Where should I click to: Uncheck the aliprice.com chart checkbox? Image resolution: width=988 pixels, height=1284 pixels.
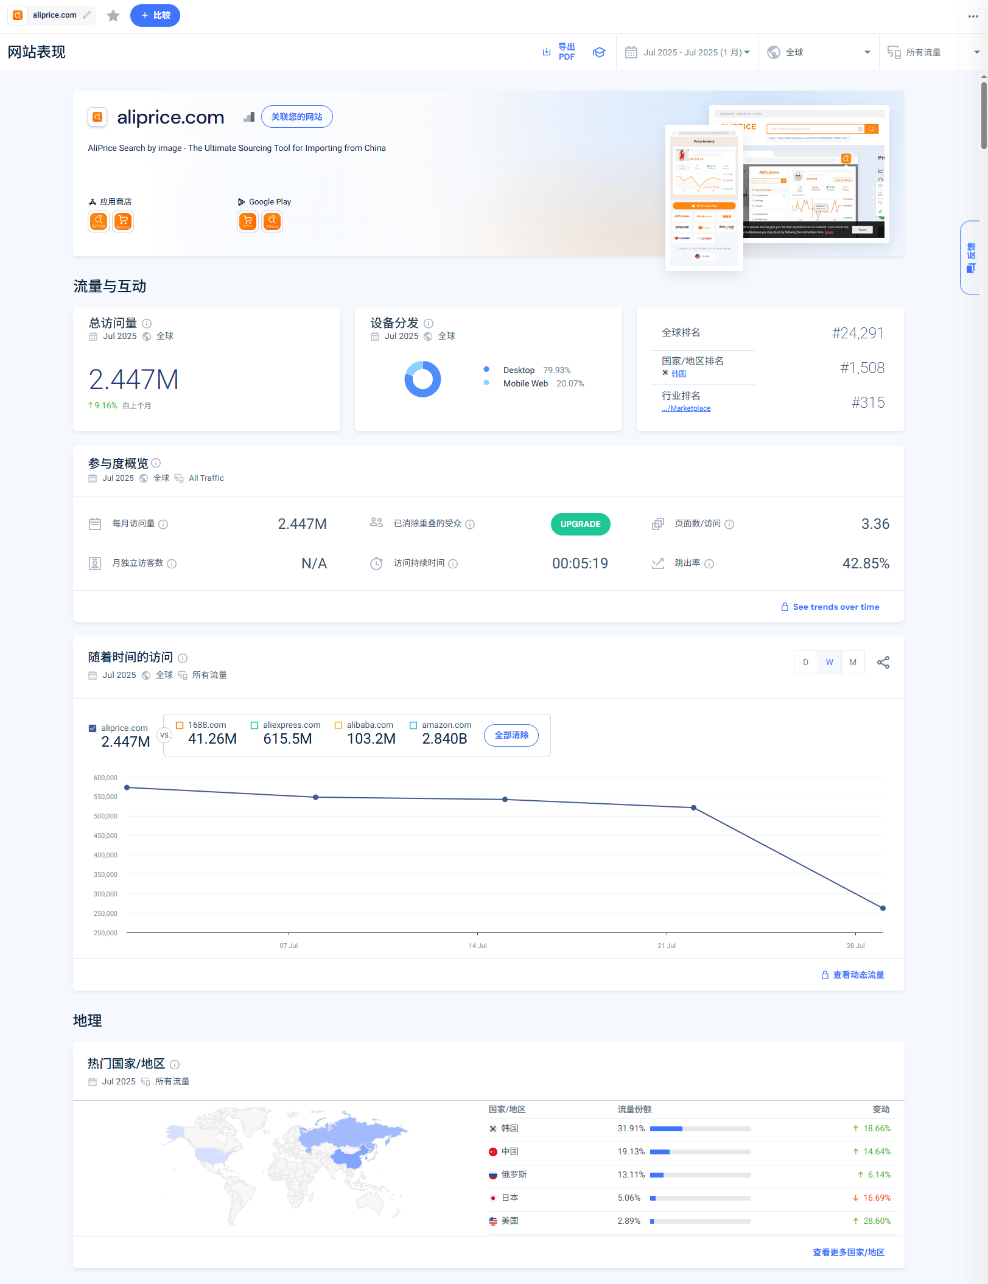pyautogui.click(x=93, y=728)
